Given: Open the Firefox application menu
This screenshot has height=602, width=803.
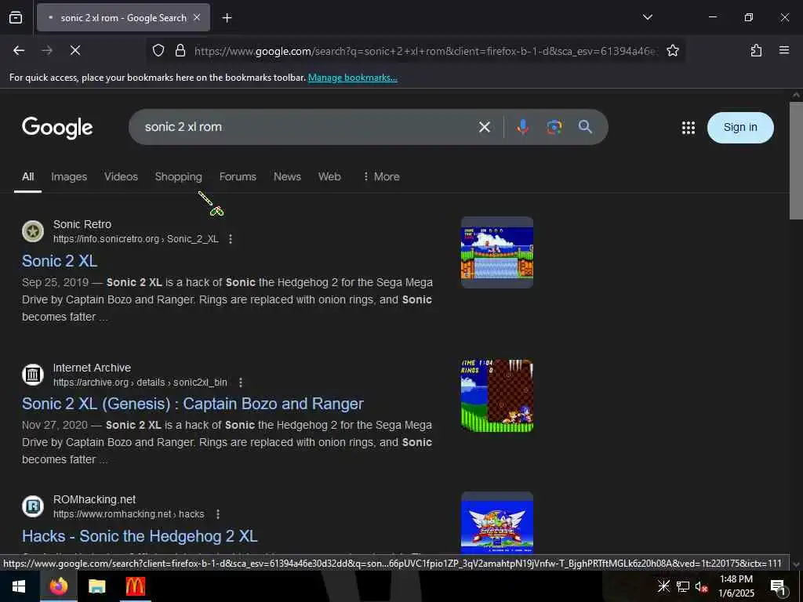Looking at the screenshot, I should [783, 50].
